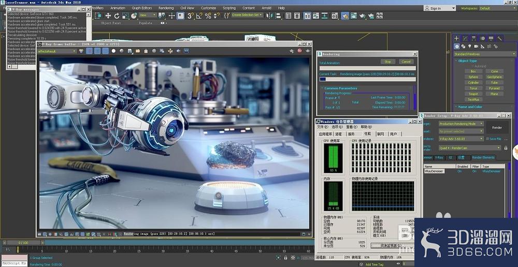Select the Scale tool in main toolbar
The width and height of the screenshot is (518, 267).
pos(125,16)
